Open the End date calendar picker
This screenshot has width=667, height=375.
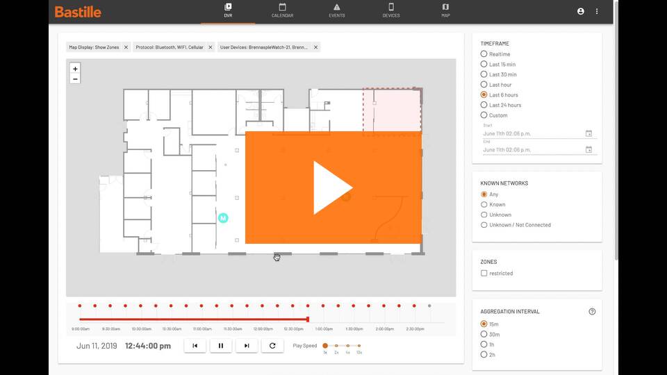click(588, 150)
